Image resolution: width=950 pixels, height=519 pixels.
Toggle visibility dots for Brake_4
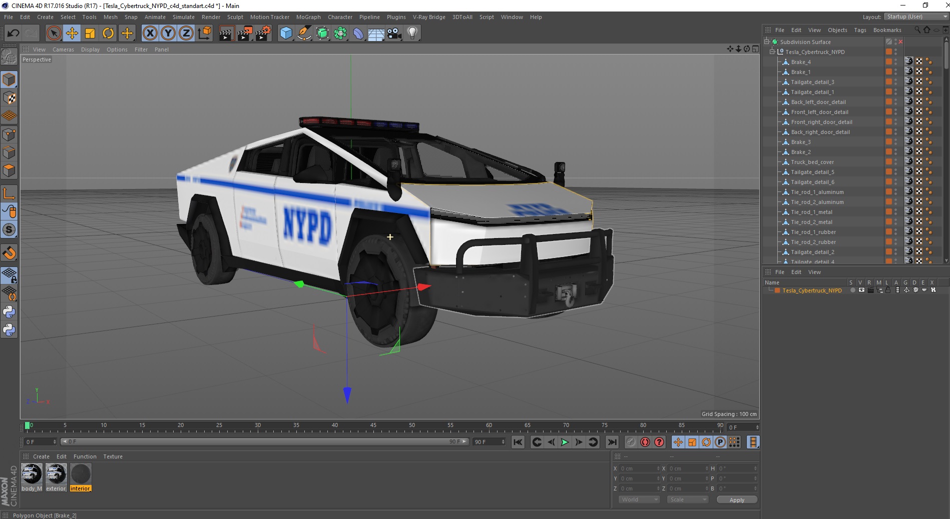(896, 62)
